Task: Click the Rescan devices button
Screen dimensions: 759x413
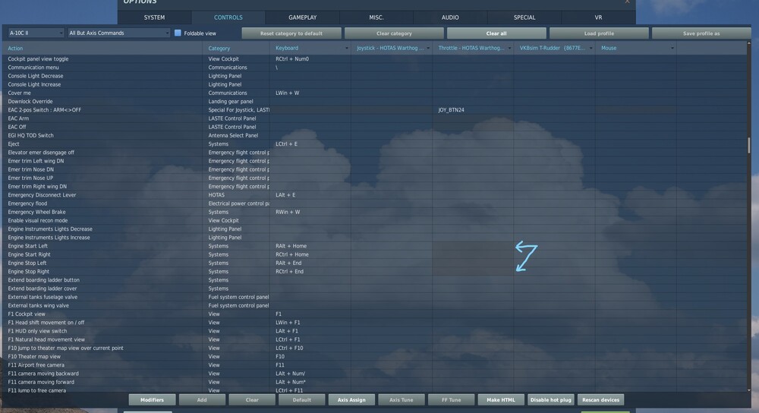Action: tap(600, 400)
